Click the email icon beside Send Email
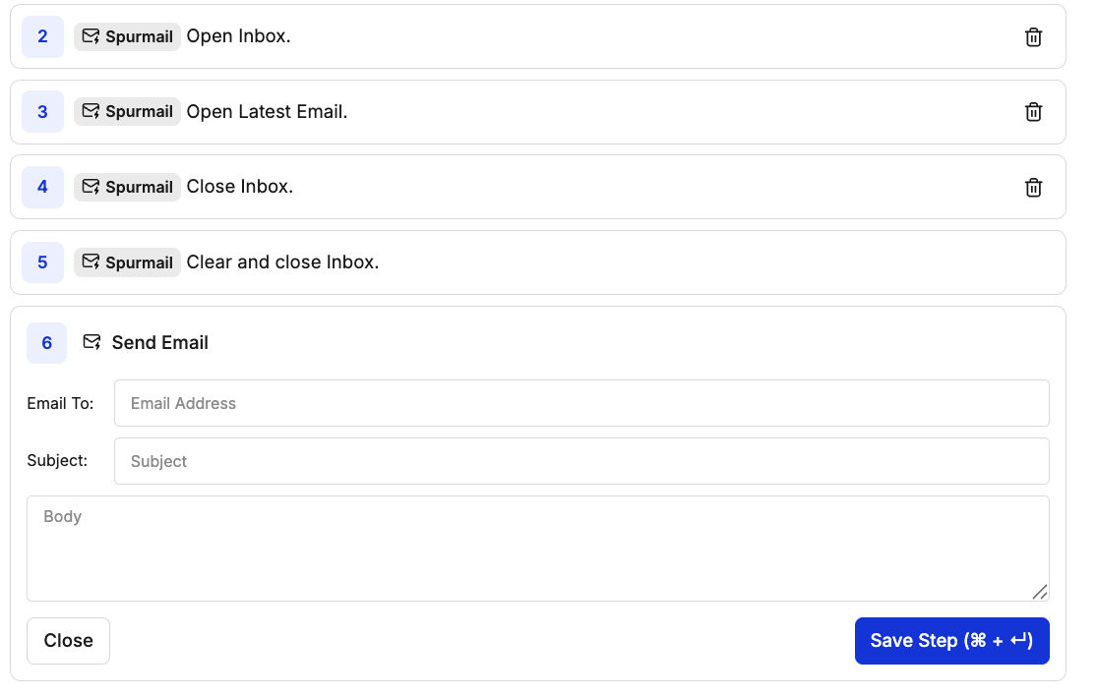Viewport: 1098px width, 696px height. click(91, 342)
